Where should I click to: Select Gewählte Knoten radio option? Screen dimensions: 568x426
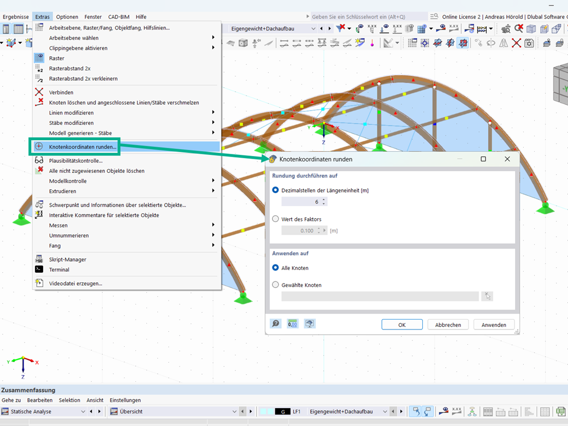pos(276,285)
